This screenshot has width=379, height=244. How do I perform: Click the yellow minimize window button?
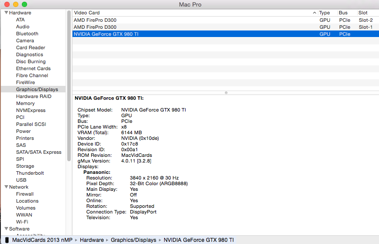coord(16,4)
